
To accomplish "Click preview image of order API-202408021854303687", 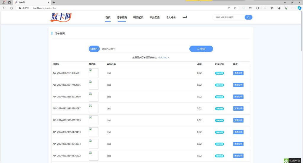I will (x=94, y=108).
